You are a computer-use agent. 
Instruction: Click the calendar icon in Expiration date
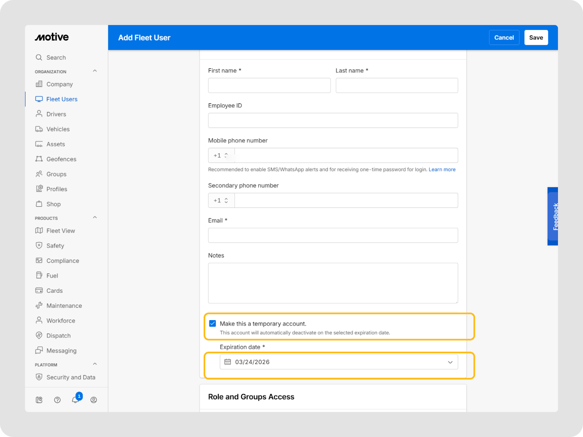point(228,362)
